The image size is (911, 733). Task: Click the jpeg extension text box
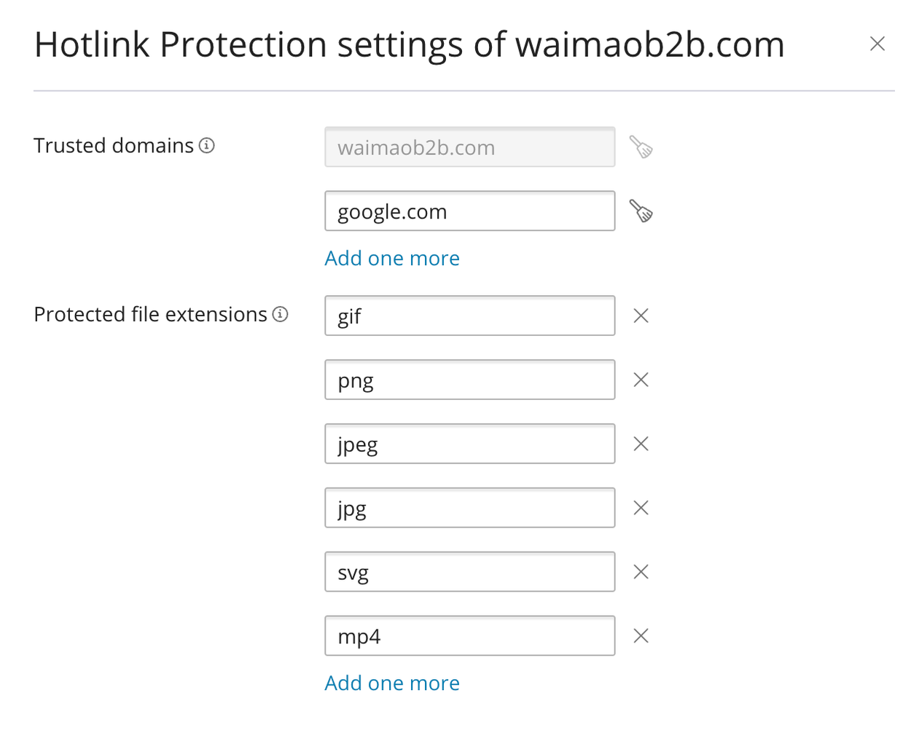tap(469, 444)
